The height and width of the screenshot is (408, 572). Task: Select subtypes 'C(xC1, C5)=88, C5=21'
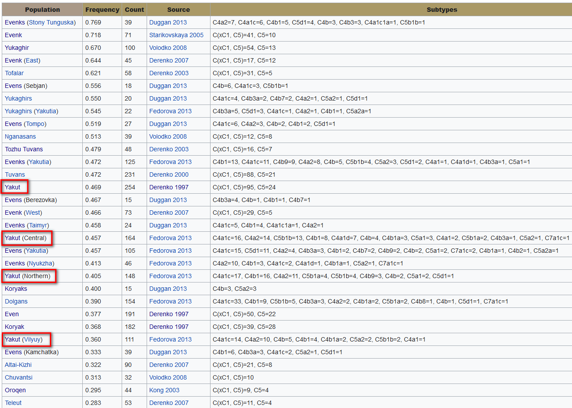coord(244,174)
